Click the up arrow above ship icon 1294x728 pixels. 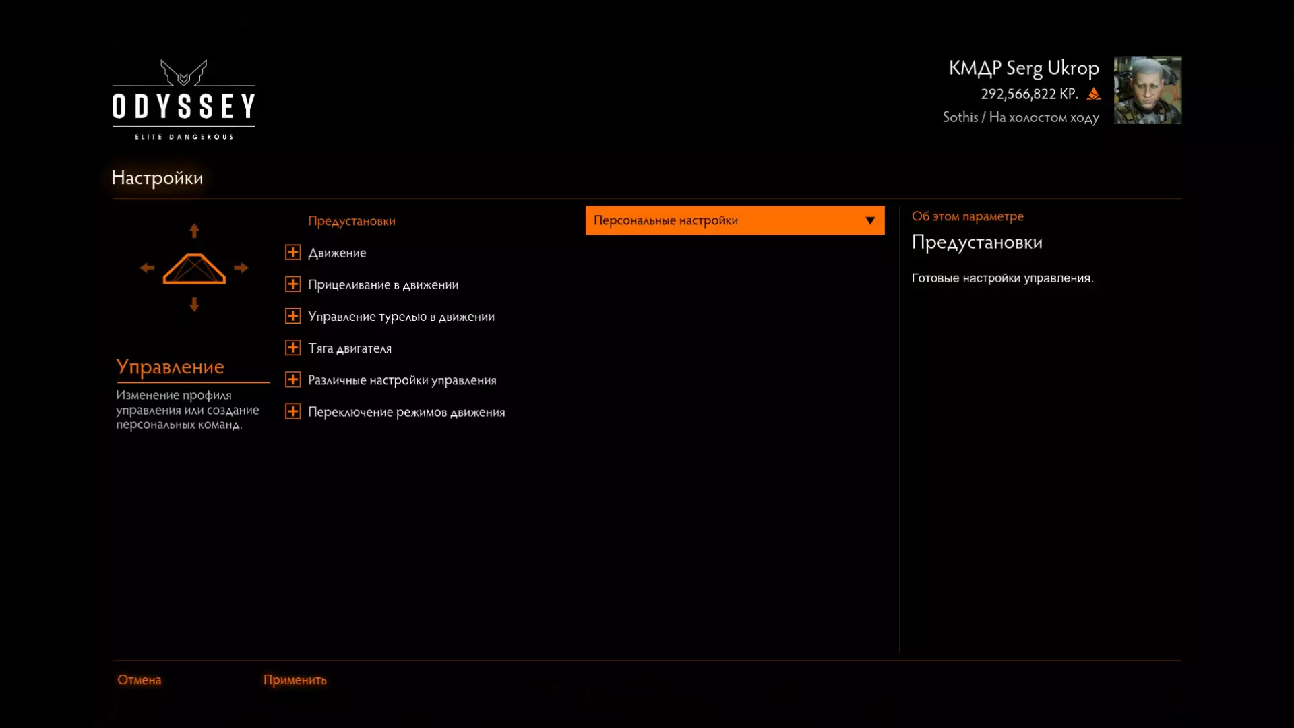pyautogui.click(x=194, y=231)
